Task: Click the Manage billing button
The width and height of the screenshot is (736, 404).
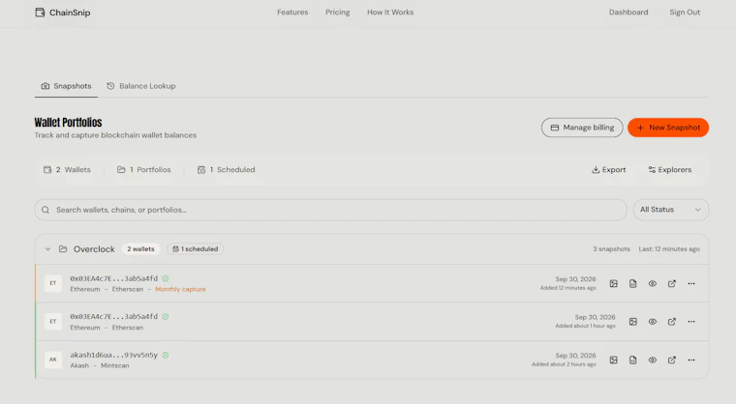Action: [582, 128]
